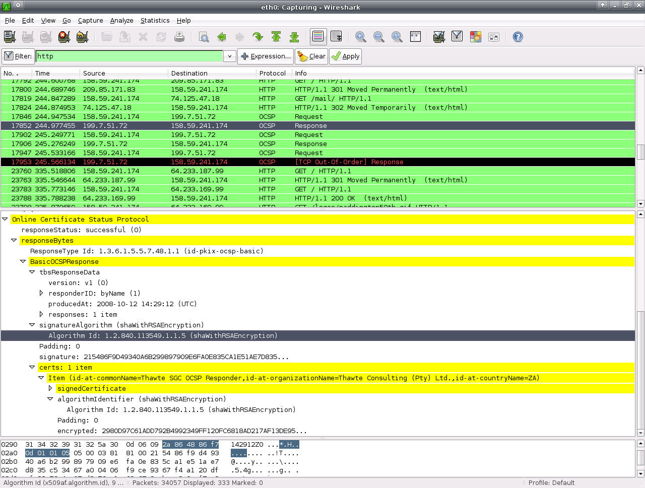The height and width of the screenshot is (488, 645).
Task: Select packet 17800 301 Moved Permanently
Action: click(318, 90)
